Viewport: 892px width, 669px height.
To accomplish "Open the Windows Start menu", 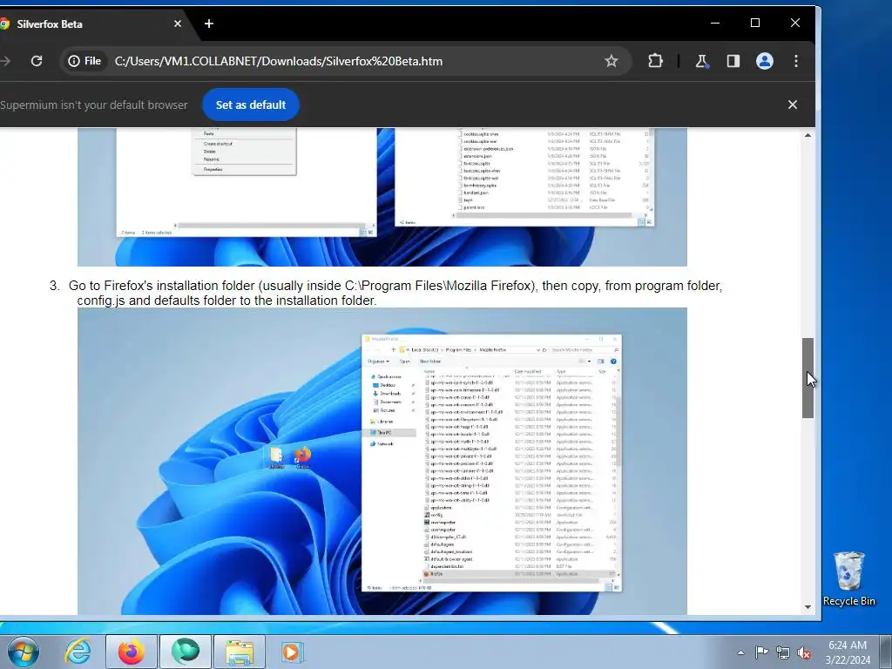I will point(23,652).
